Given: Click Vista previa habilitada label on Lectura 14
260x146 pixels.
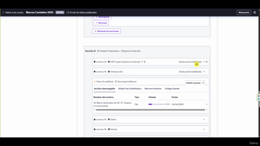Looking at the screenshot, I should 190,72.
